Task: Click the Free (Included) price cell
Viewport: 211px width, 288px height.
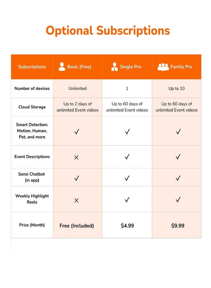Action: coord(78,225)
